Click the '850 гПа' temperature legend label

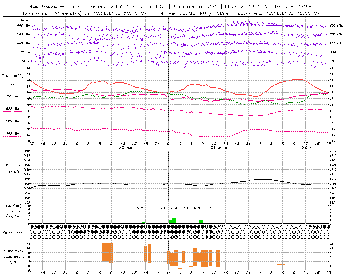coord(13,109)
